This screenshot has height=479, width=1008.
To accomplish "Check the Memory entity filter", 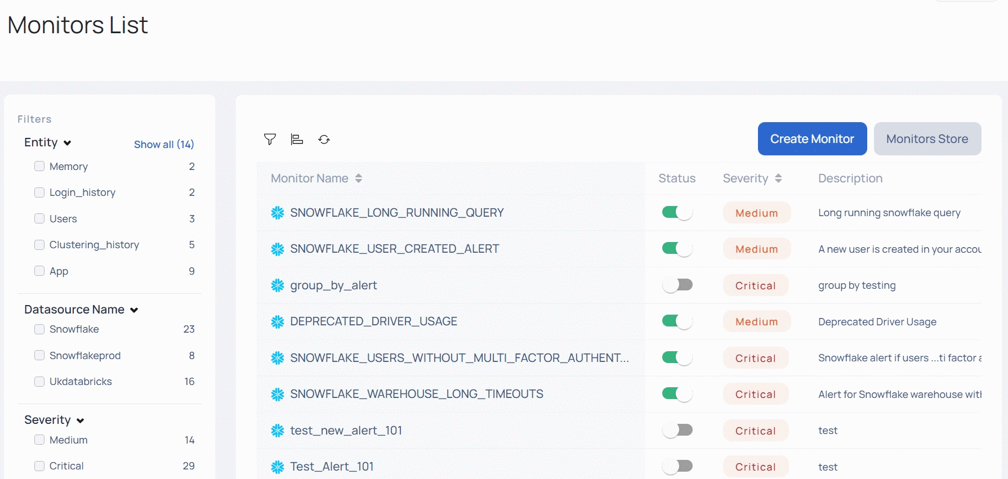I will [39, 166].
